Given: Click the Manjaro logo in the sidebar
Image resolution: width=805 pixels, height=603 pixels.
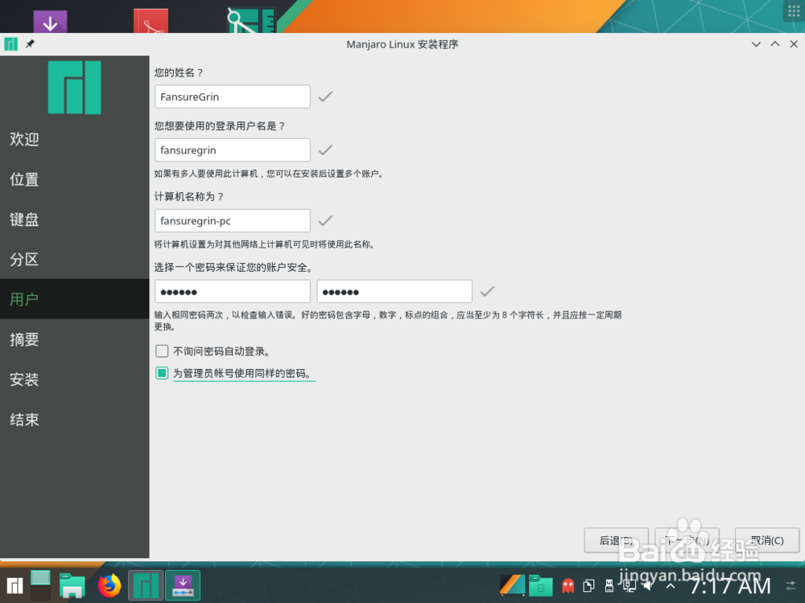Looking at the screenshot, I should pos(74,87).
